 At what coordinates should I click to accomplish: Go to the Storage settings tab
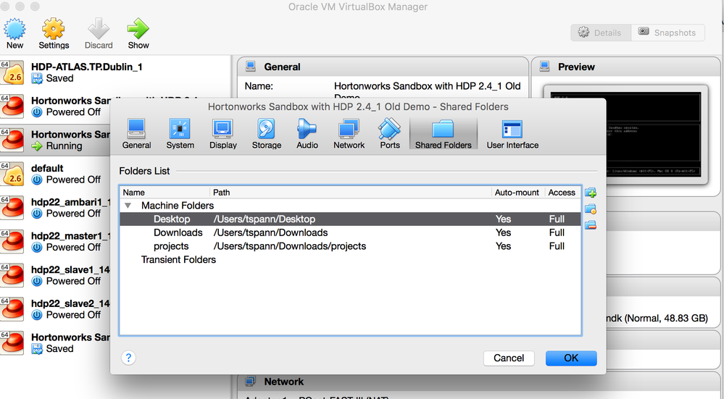click(x=267, y=134)
